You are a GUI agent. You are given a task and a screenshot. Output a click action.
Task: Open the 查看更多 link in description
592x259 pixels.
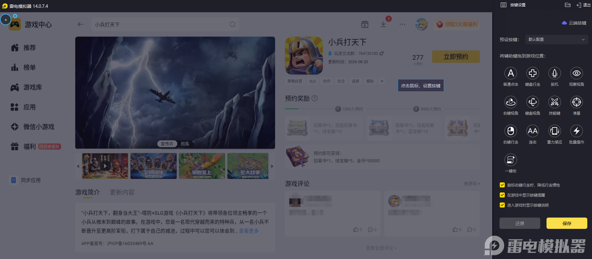249,231
